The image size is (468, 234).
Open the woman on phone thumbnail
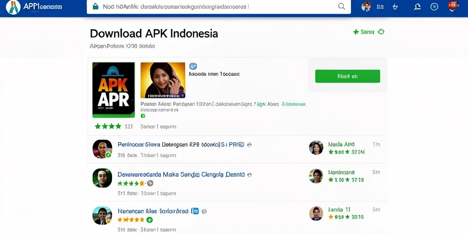click(163, 80)
